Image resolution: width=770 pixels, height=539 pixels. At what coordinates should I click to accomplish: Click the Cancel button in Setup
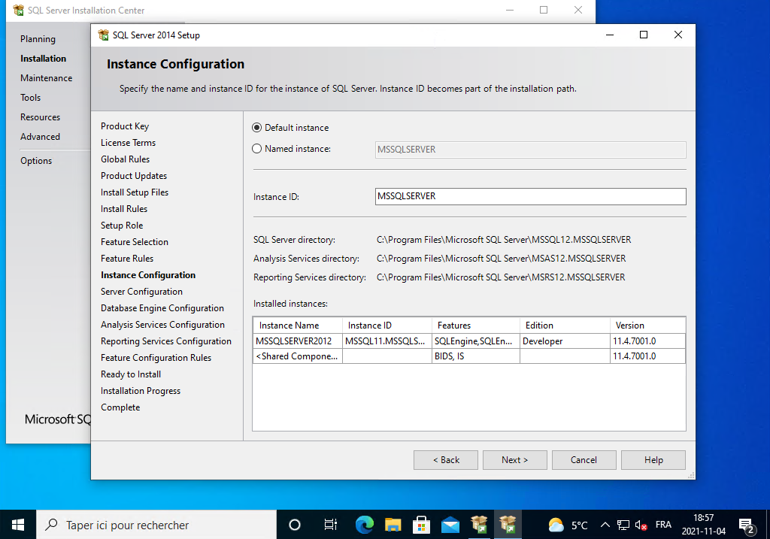[584, 460]
